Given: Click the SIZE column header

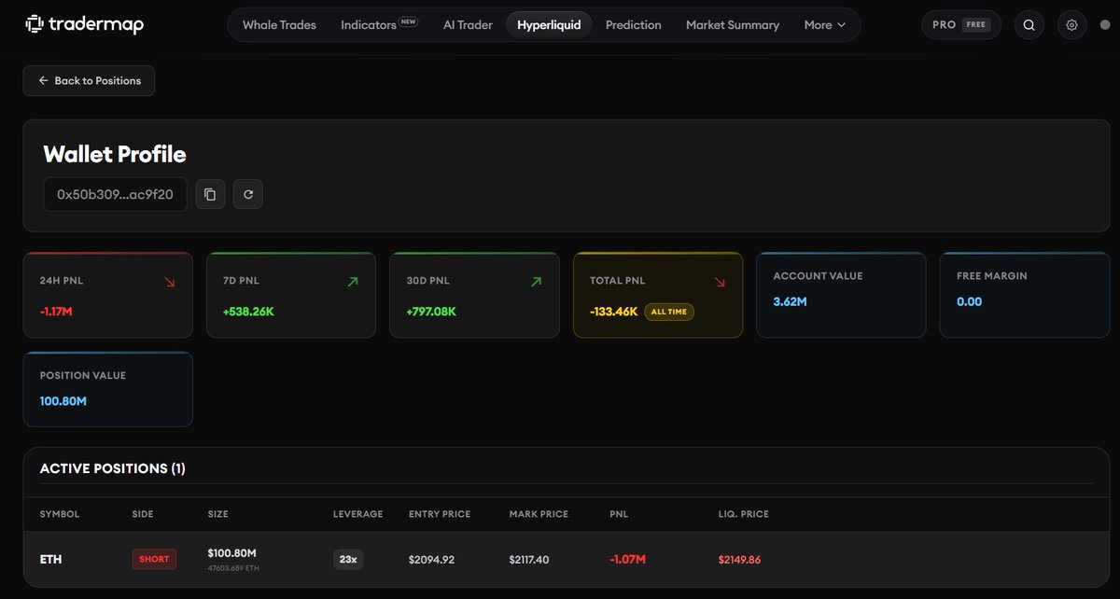Looking at the screenshot, I should tap(217, 514).
